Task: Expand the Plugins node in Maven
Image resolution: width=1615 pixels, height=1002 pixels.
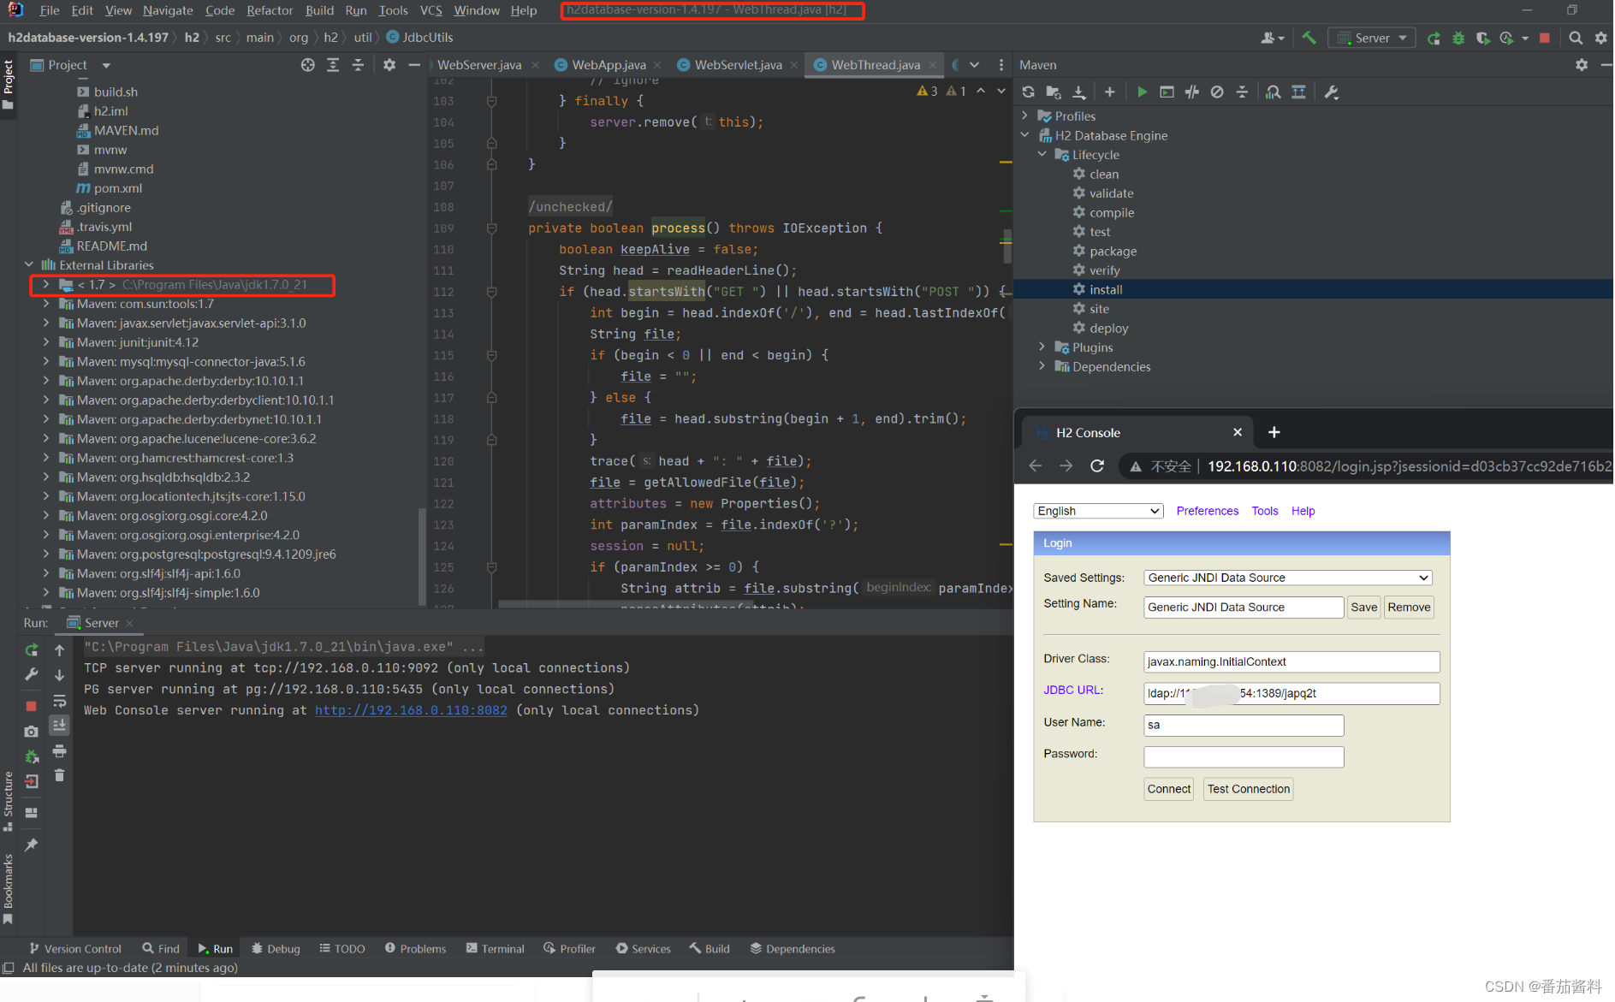Action: pyautogui.click(x=1042, y=347)
